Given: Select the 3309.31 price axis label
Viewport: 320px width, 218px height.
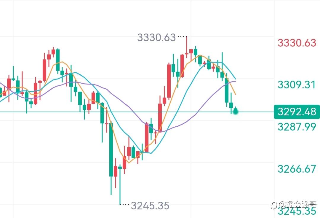Looking at the screenshot, I should (x=297, y=85).
